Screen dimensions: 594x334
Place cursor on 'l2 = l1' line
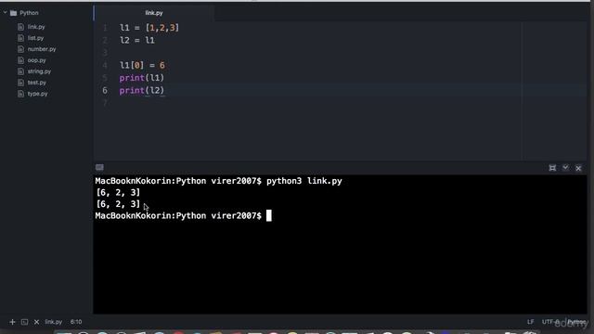pos(137,40)
